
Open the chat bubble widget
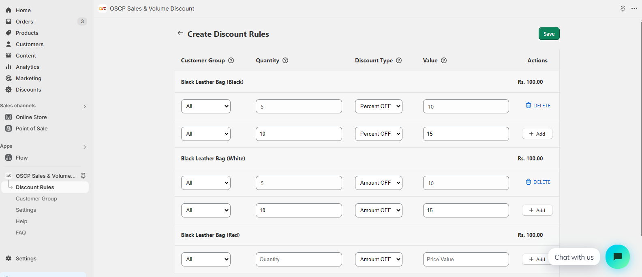coord(617,257)
